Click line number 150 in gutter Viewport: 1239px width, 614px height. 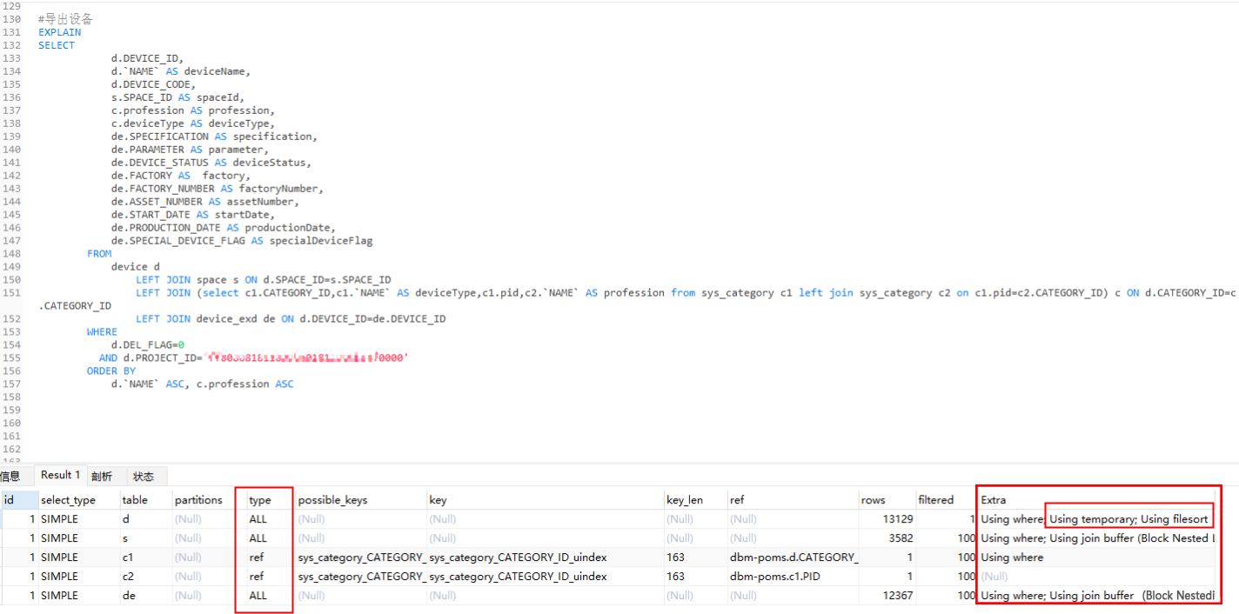pyautogui.click(x=11, y=280)
